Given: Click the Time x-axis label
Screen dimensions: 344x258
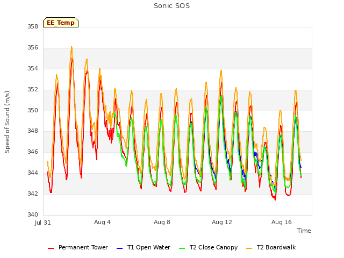Looking at the screenshot, I should pyautogui.click(x=304, y=231).
